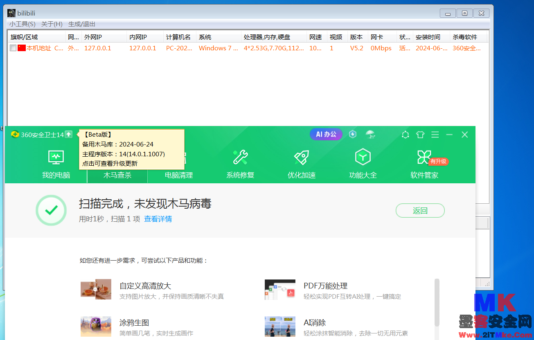Open 涂鸦生图 feature

pos(134,323)
